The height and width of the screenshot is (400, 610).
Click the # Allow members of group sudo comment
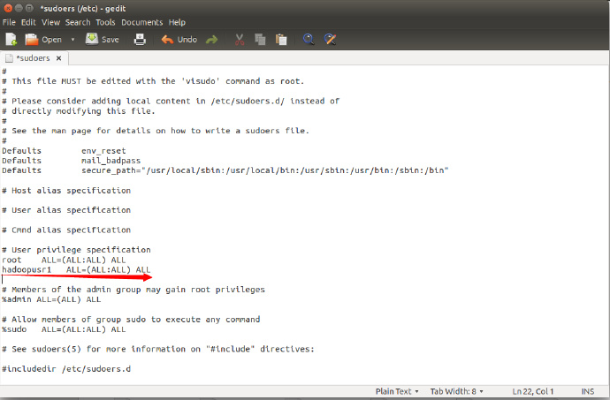131,319
